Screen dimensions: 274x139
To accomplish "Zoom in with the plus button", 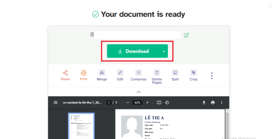I will pyautogui.click(x=147, y=103).
